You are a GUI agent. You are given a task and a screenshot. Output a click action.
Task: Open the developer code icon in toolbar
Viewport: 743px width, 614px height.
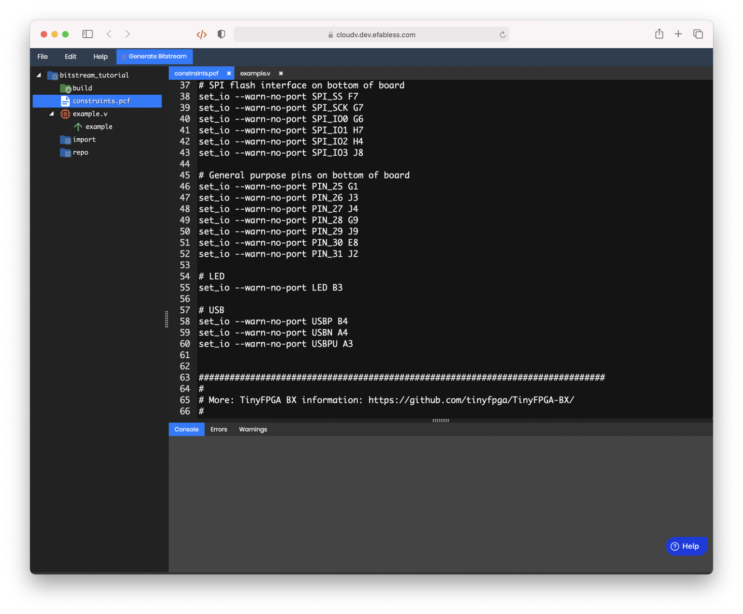[x=202, y=34]
